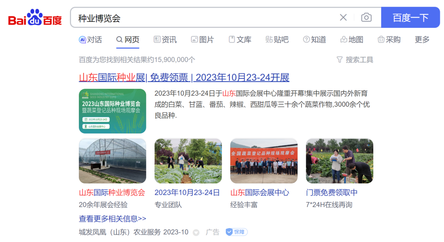The width and height of the screenshot is (444, 242).
Task: Follow the 山东国际种业博览会 link
Action: pyautogui.click(x=112, y=192)
